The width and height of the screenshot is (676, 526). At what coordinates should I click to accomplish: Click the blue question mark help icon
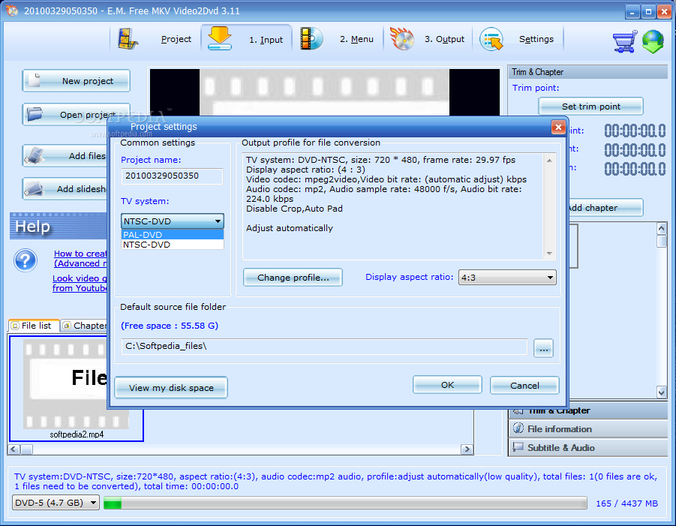pos(26,260)
